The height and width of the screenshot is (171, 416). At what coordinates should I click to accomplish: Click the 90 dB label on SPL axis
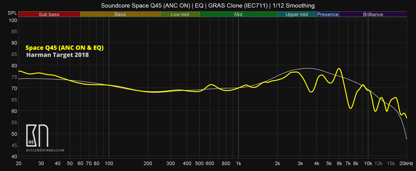(x=14, y=43)
